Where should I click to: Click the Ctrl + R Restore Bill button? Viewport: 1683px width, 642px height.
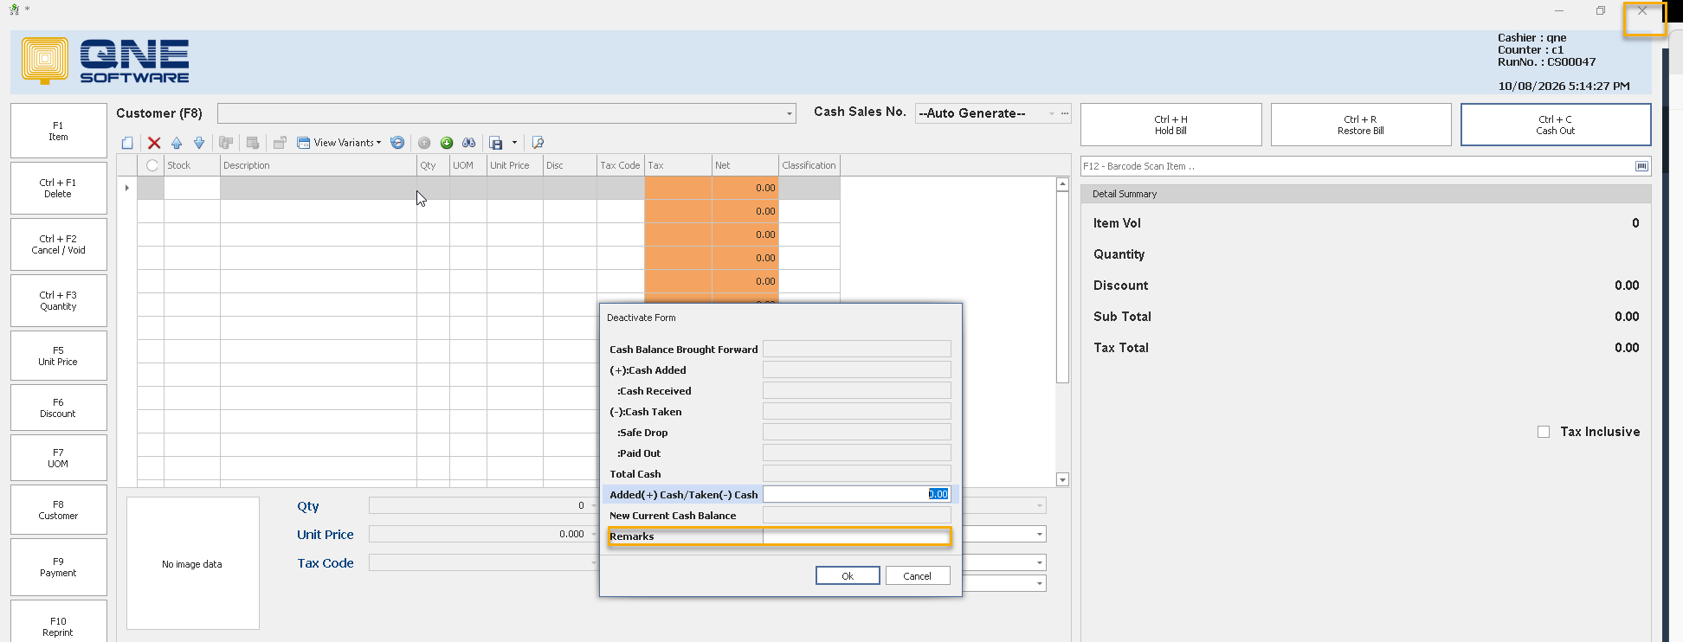(x=1361, y=125)
